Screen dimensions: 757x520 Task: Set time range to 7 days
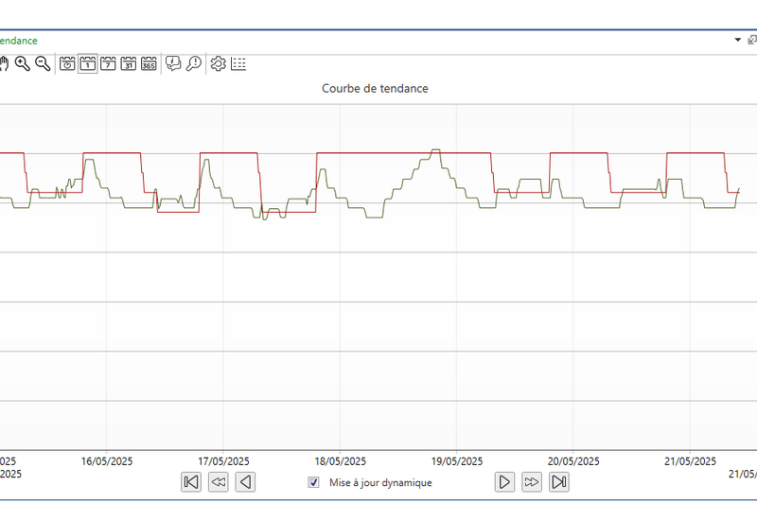click(108, 63)
